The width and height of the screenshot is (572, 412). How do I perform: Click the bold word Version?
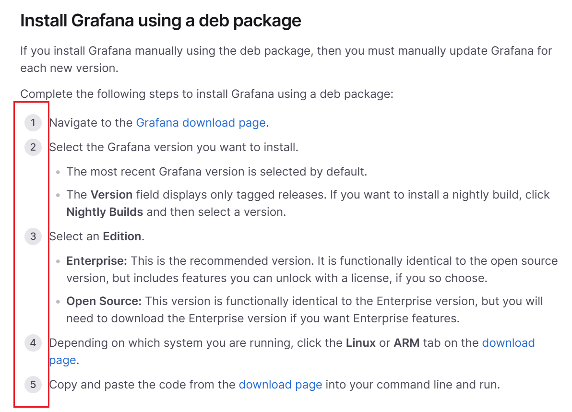111,195
